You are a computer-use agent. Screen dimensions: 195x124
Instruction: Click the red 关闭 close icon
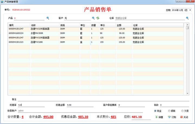tap(181, 117)
